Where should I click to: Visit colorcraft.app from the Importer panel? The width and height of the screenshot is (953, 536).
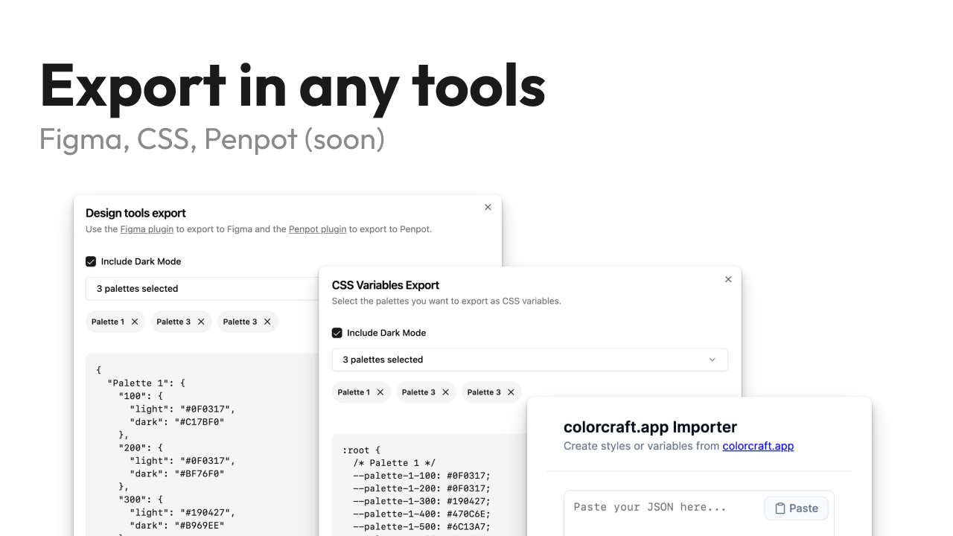click(758, 446)
